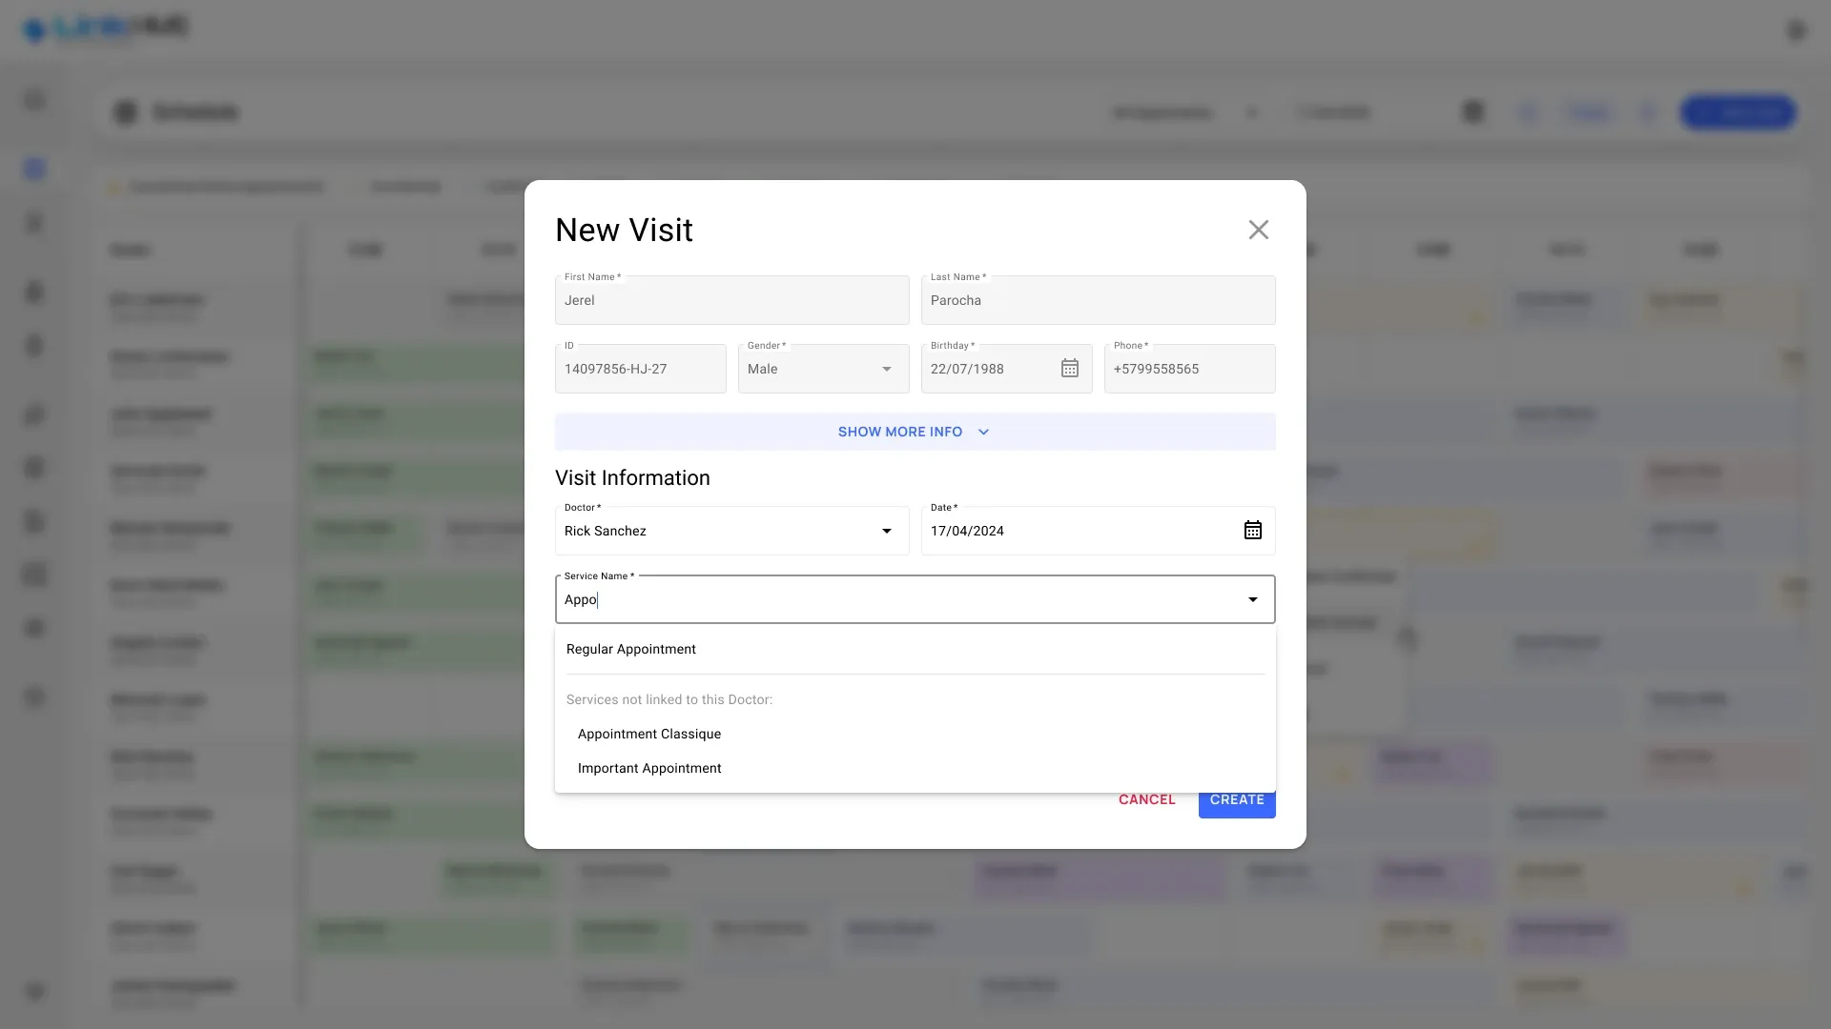Focus the First Name field

pyautogui.click(x=732, y=300)
